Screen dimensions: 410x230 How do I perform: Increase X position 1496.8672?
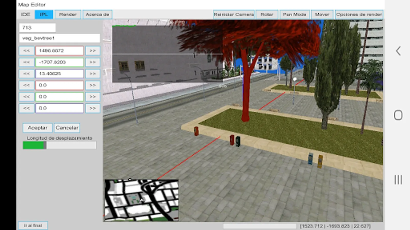point(93,51)
